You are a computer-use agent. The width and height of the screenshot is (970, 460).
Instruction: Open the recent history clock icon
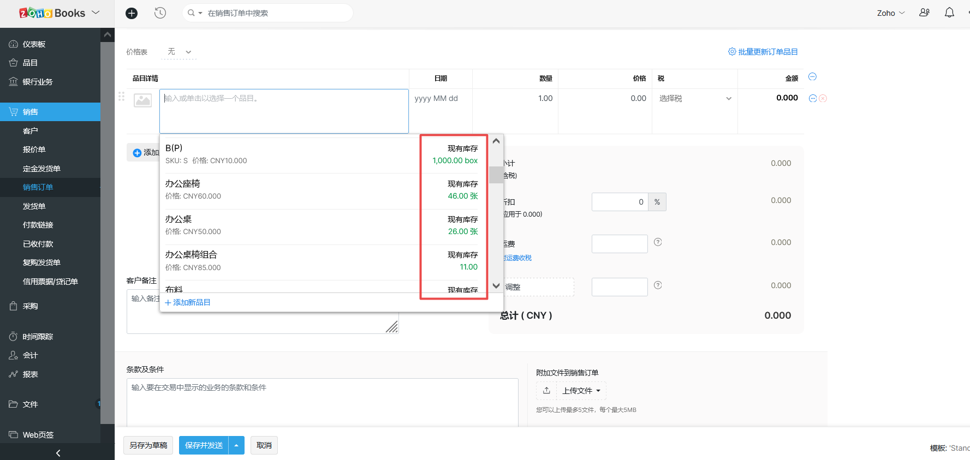coord(160,13)
